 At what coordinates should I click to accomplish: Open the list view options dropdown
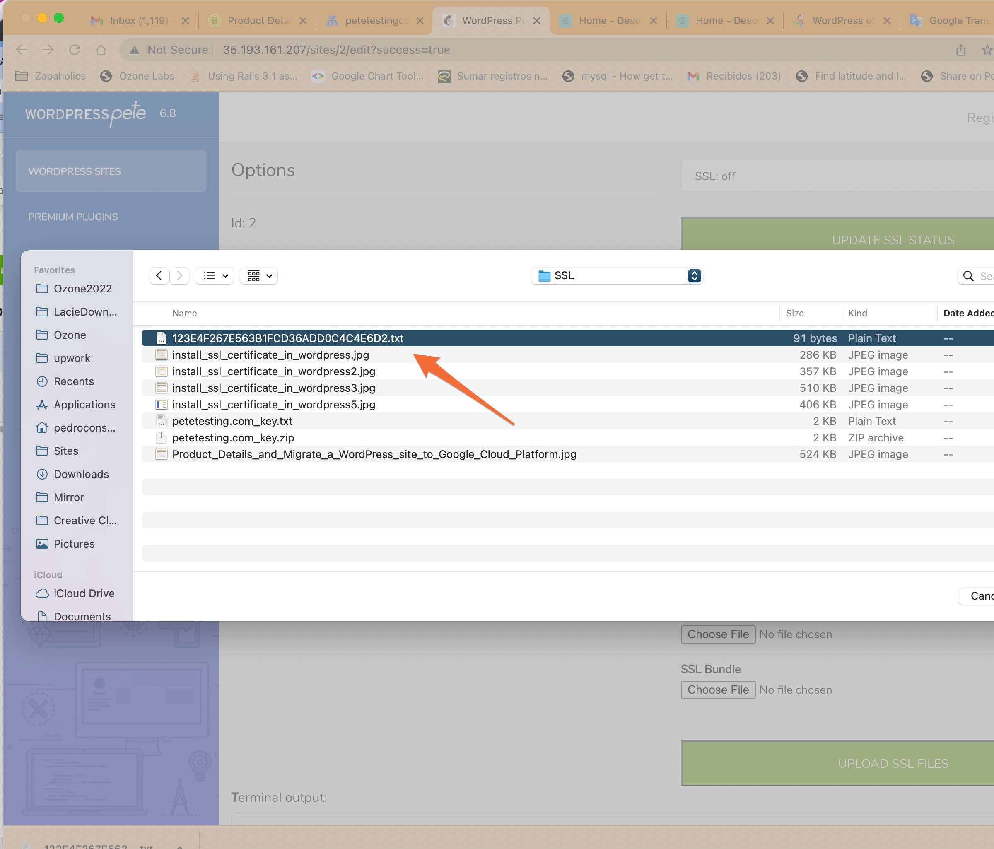[x=215, y=275]
